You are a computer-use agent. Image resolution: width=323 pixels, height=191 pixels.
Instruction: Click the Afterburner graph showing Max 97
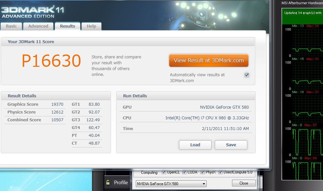tap(307, 141)
